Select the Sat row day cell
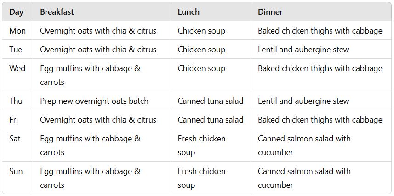The height and width of the screenshot is (196, 394). pyautogui.click(x=16, y=139)
